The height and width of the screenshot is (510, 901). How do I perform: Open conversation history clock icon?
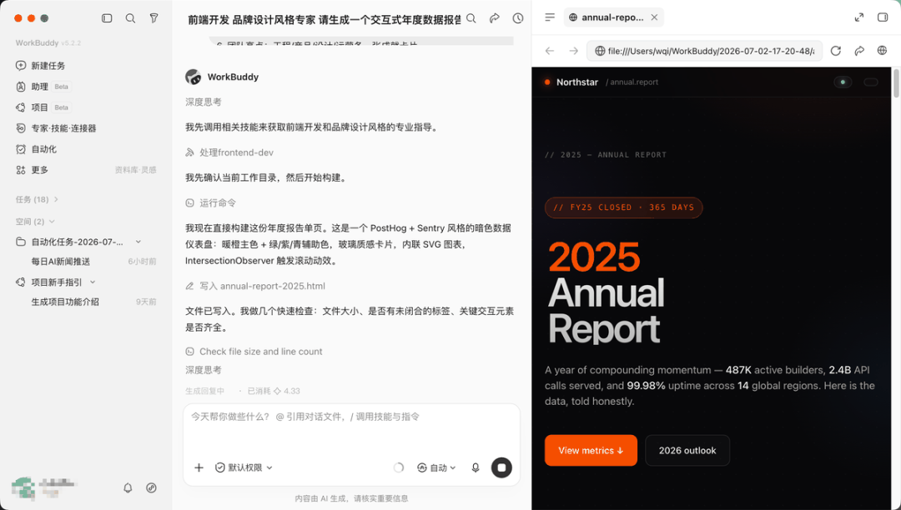click(518, 18)
